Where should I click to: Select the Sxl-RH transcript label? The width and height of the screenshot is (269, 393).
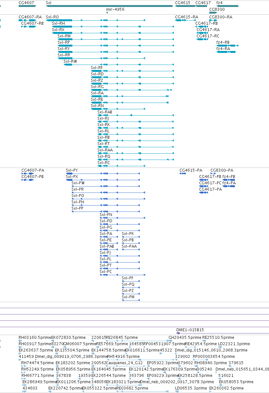[58, 23]
